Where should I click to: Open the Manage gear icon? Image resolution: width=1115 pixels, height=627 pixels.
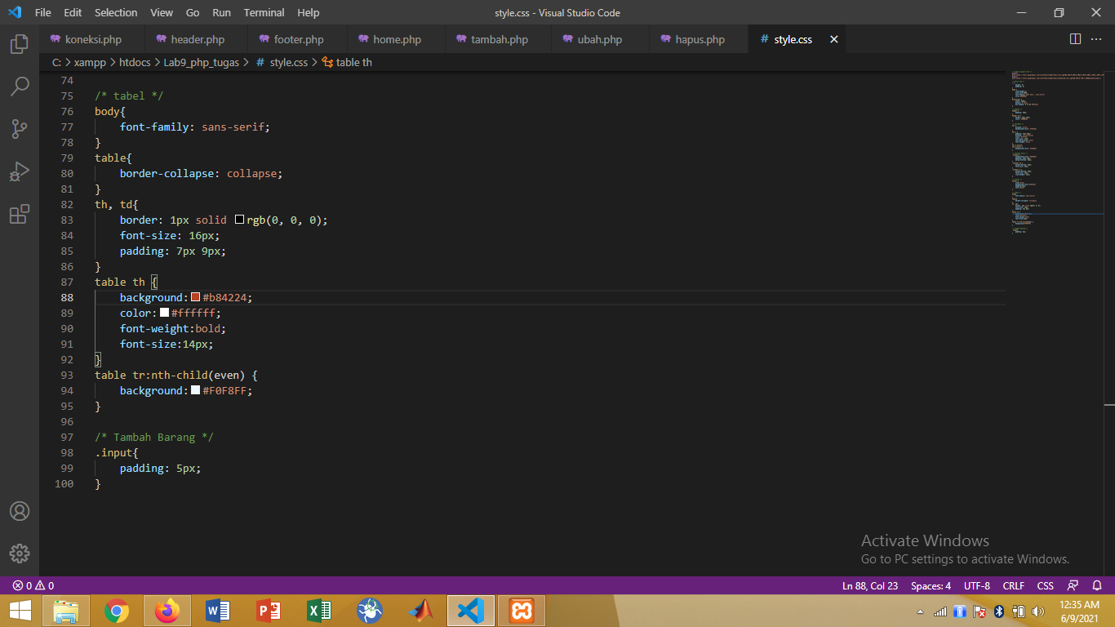(20, 553)
